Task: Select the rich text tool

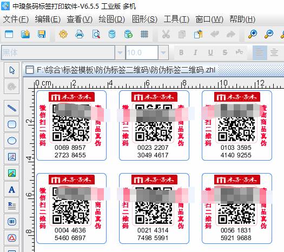Action: tap(12, 205)
